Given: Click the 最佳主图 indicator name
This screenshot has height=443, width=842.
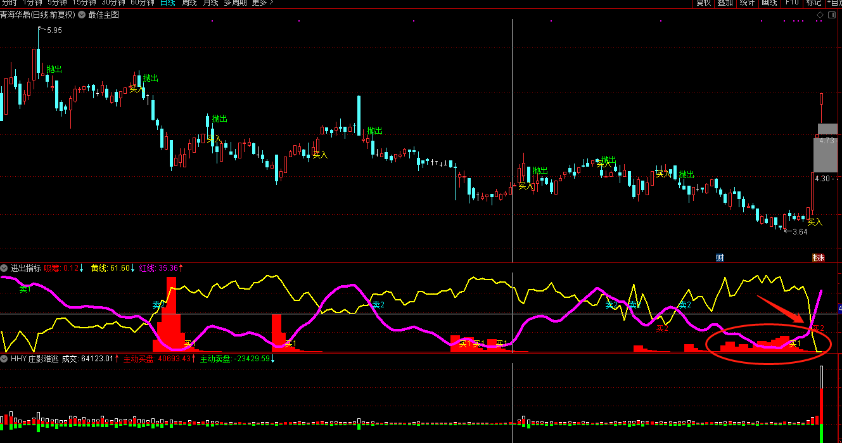Looking at the screenshot, I should (x=104, y=15).
